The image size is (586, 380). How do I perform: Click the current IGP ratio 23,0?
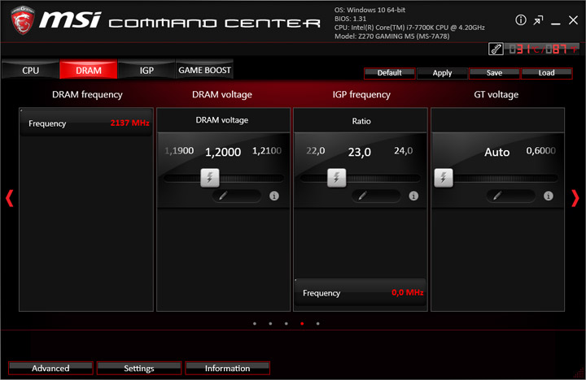click(360, 152)
